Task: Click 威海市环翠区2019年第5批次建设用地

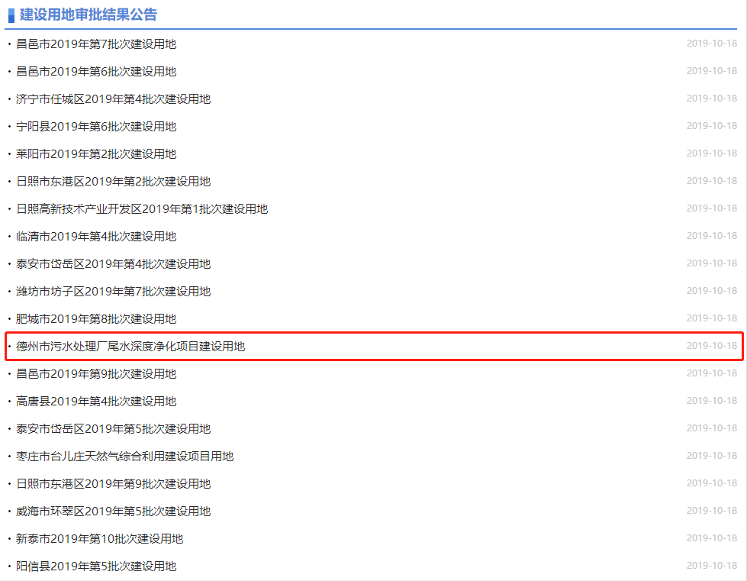Action: (114, 511)
